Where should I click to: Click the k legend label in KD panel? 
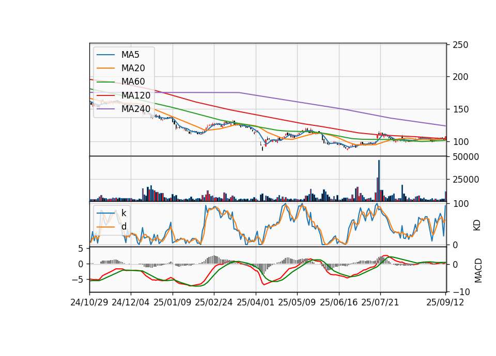[x=123, y=213]
